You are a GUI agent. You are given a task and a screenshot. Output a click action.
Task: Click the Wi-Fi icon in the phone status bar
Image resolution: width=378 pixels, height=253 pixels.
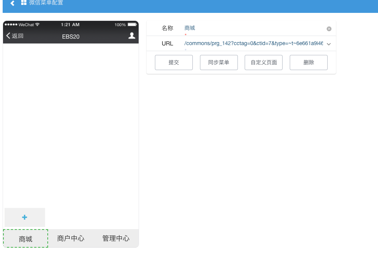[37, 25]
